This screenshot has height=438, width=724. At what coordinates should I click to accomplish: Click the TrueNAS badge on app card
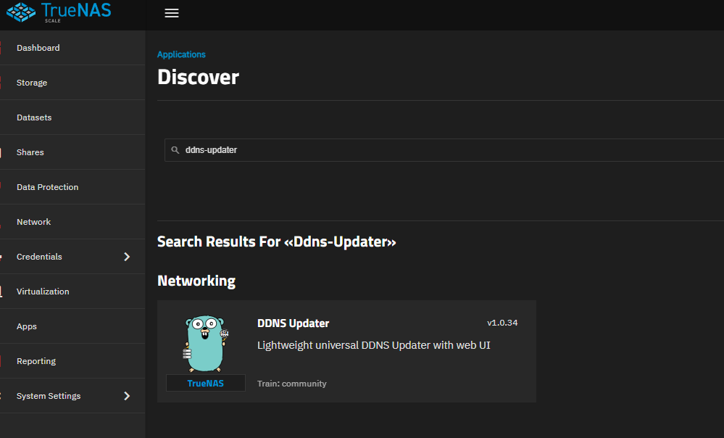coord(206,383)
